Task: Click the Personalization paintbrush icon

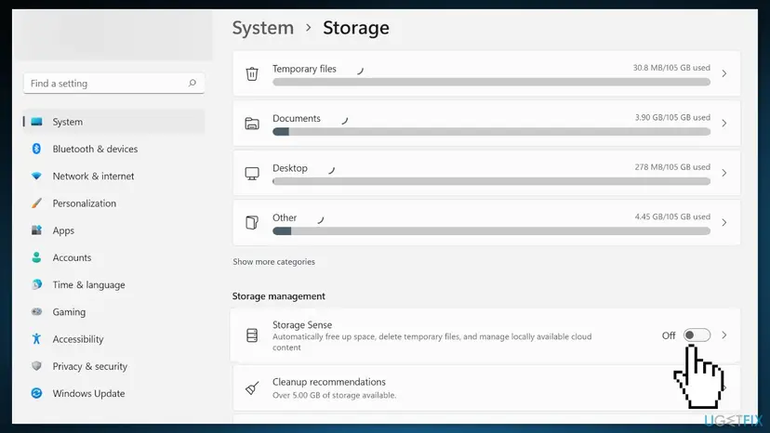Action: pyautogui.click(x=36, y=203)
